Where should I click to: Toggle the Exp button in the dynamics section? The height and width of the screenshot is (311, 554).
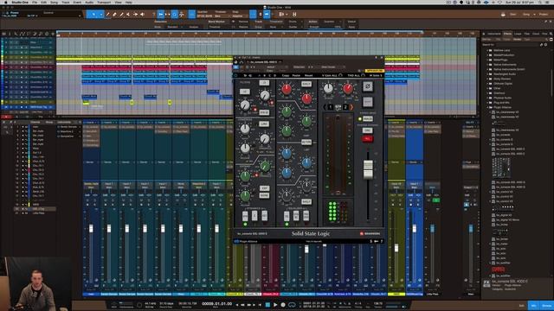(x=264, y=188)
